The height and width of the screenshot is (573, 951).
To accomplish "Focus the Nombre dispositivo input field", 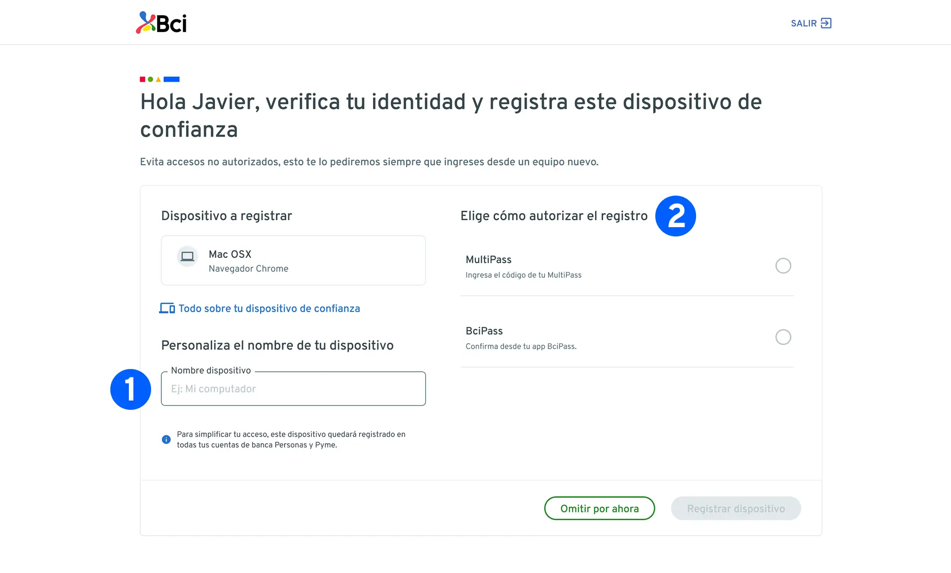I will (293, 388).
